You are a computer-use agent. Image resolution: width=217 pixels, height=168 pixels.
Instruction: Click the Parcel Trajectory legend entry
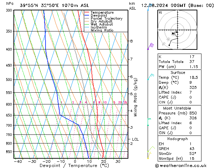[106, 19]
